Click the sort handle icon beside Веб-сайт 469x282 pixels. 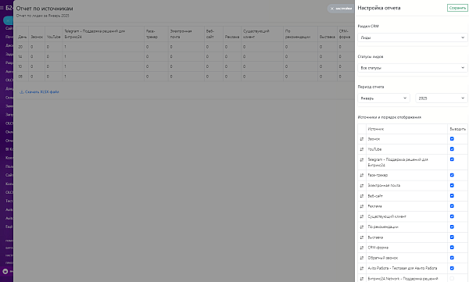point(362,196)
